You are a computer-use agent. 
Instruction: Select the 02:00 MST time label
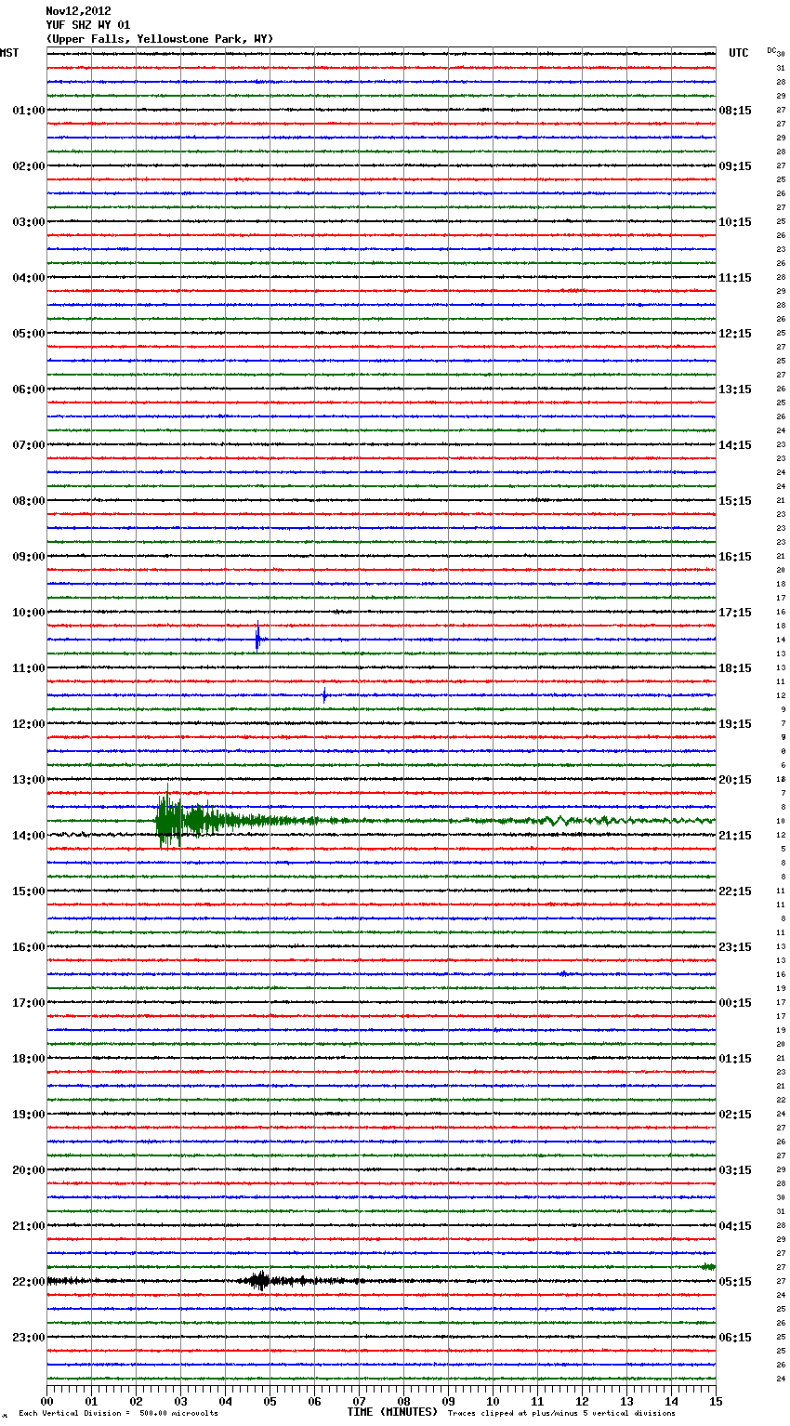point(28,166)
